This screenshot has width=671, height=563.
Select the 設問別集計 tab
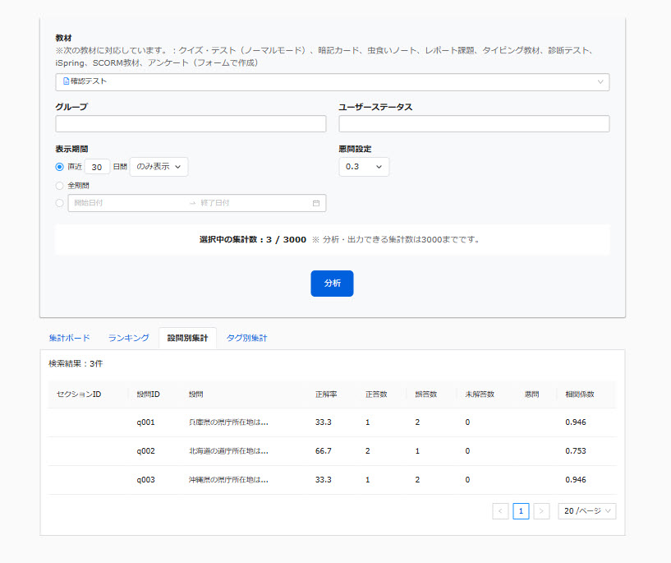point(187,338)
